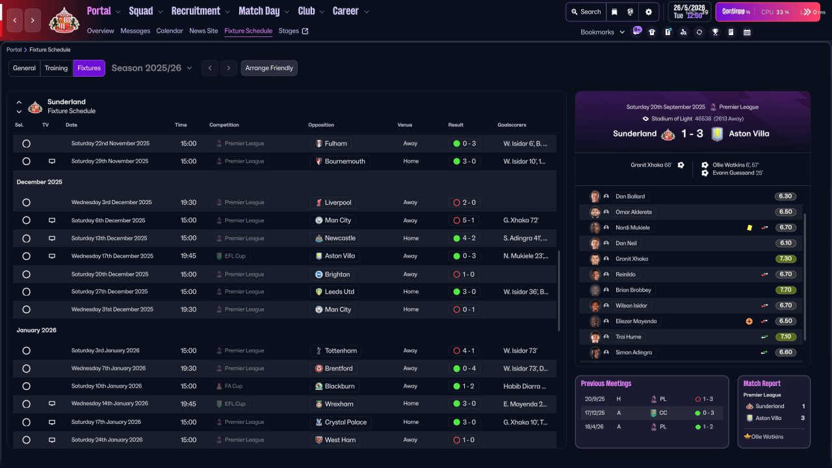Open the Season 2025/26 dropdown
The image size is (832, 468).
coord(152,68)
